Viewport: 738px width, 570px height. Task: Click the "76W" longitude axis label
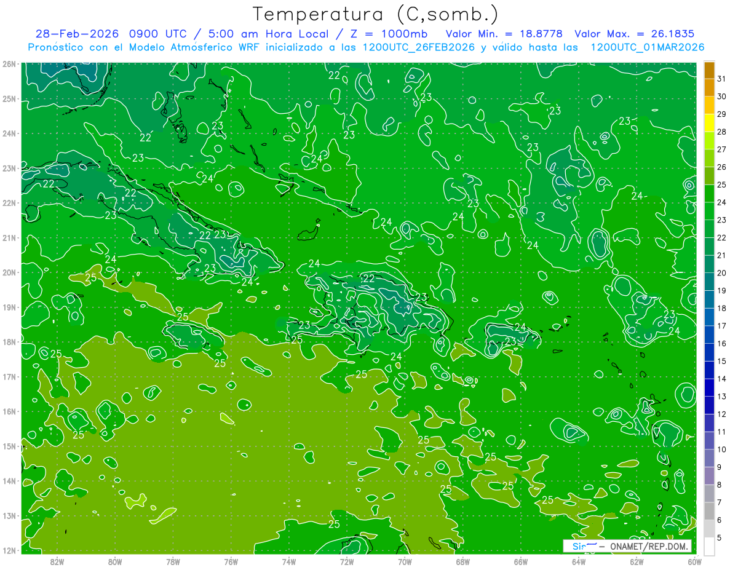click(231, 561)
